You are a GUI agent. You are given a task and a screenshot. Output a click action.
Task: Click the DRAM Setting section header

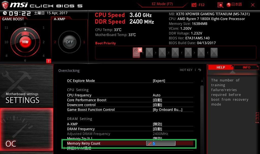(x=79, y=119)
